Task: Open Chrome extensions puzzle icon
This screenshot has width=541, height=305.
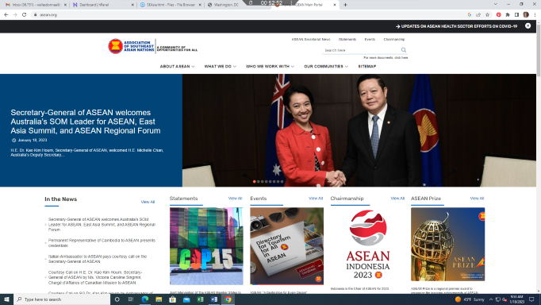Action: tap(508, 14)
